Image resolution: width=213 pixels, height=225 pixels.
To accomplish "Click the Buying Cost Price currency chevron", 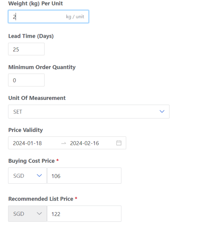I will pos(39,175).
